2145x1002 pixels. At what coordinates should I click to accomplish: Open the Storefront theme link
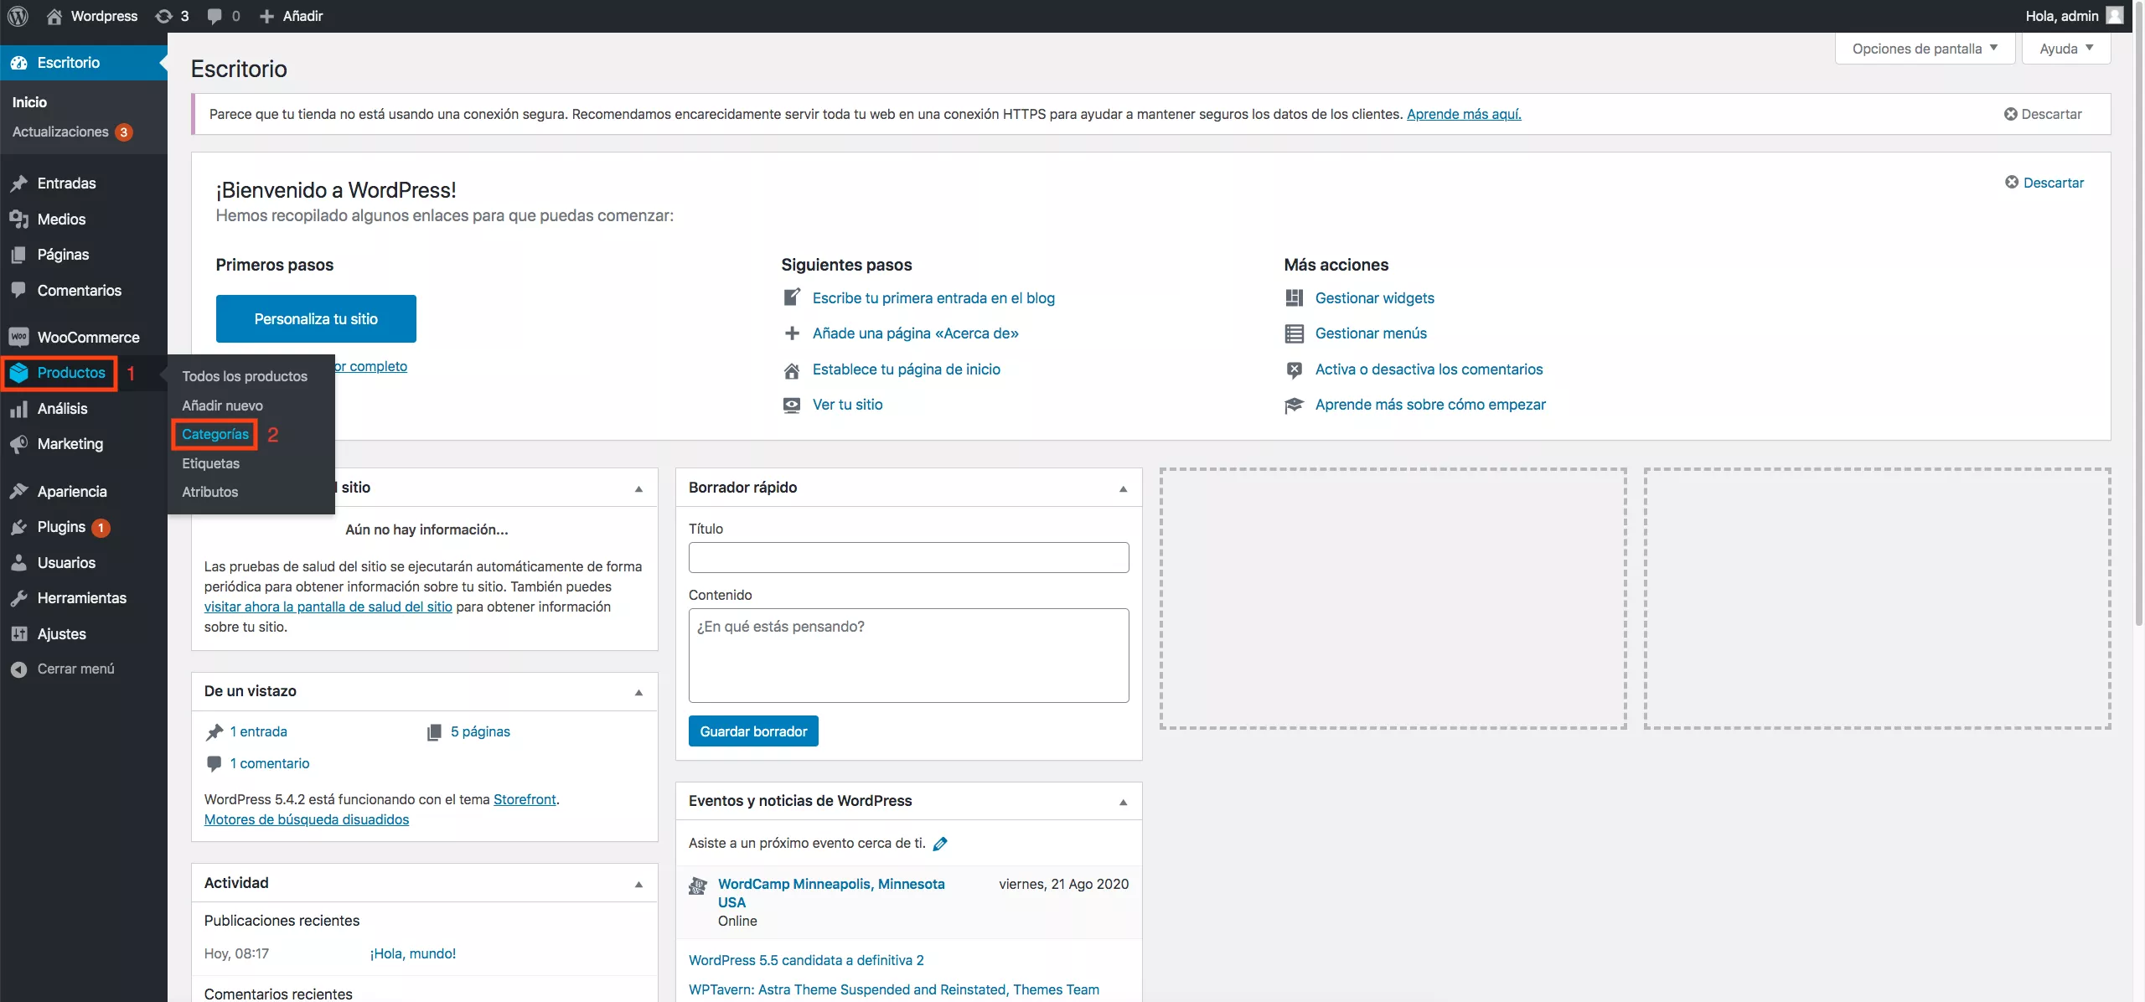coord(525,799)
